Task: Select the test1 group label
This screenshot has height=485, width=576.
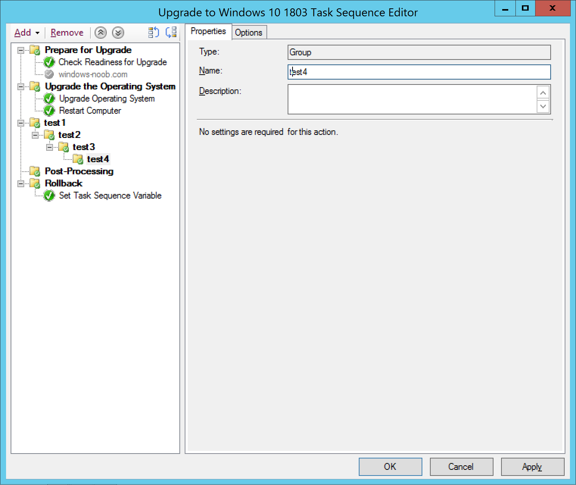Action: click(55, 123)
